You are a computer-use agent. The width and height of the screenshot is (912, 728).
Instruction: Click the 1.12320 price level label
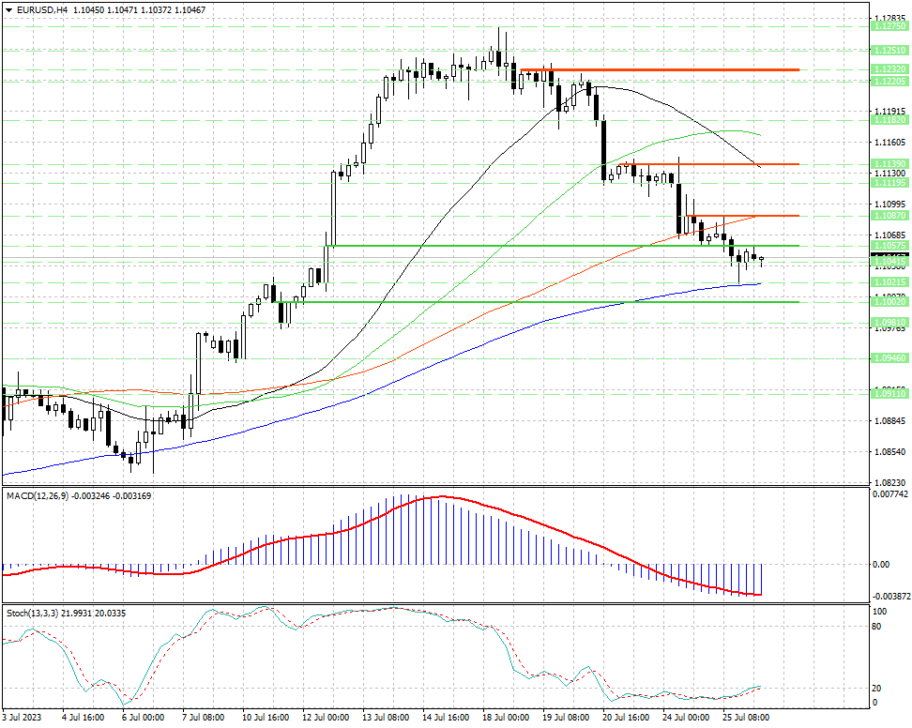click(889, 69)
